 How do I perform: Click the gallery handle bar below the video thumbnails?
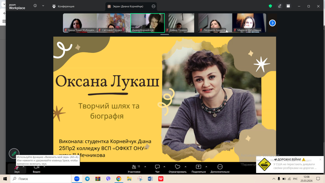[165, 34]
